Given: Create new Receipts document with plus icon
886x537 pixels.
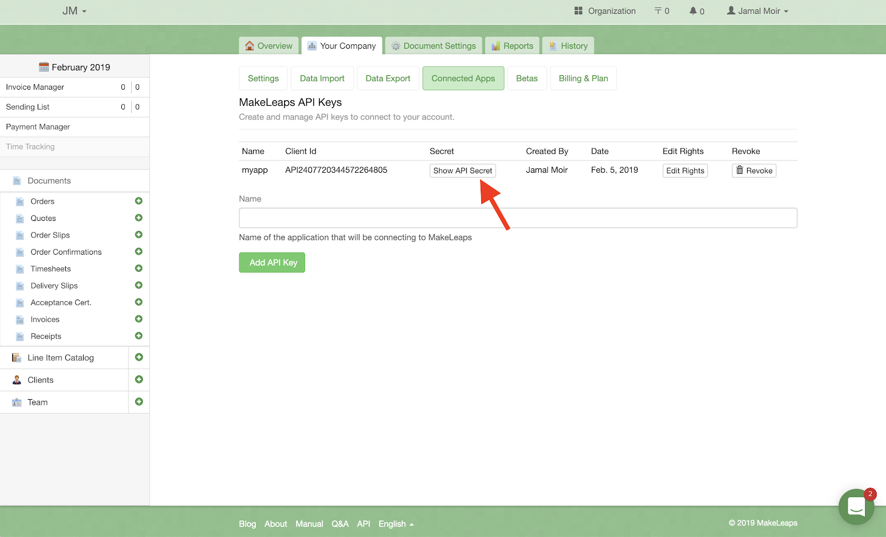Looking at the screenshot, I should point(139,335).
